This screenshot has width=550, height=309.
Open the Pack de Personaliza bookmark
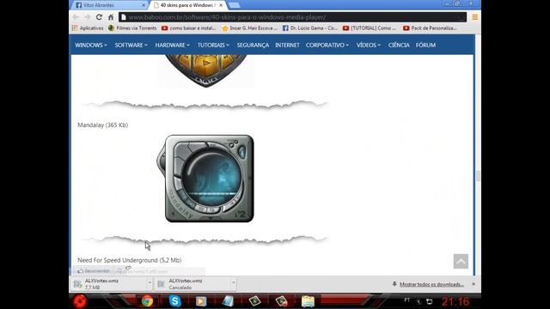coord(430,28)
